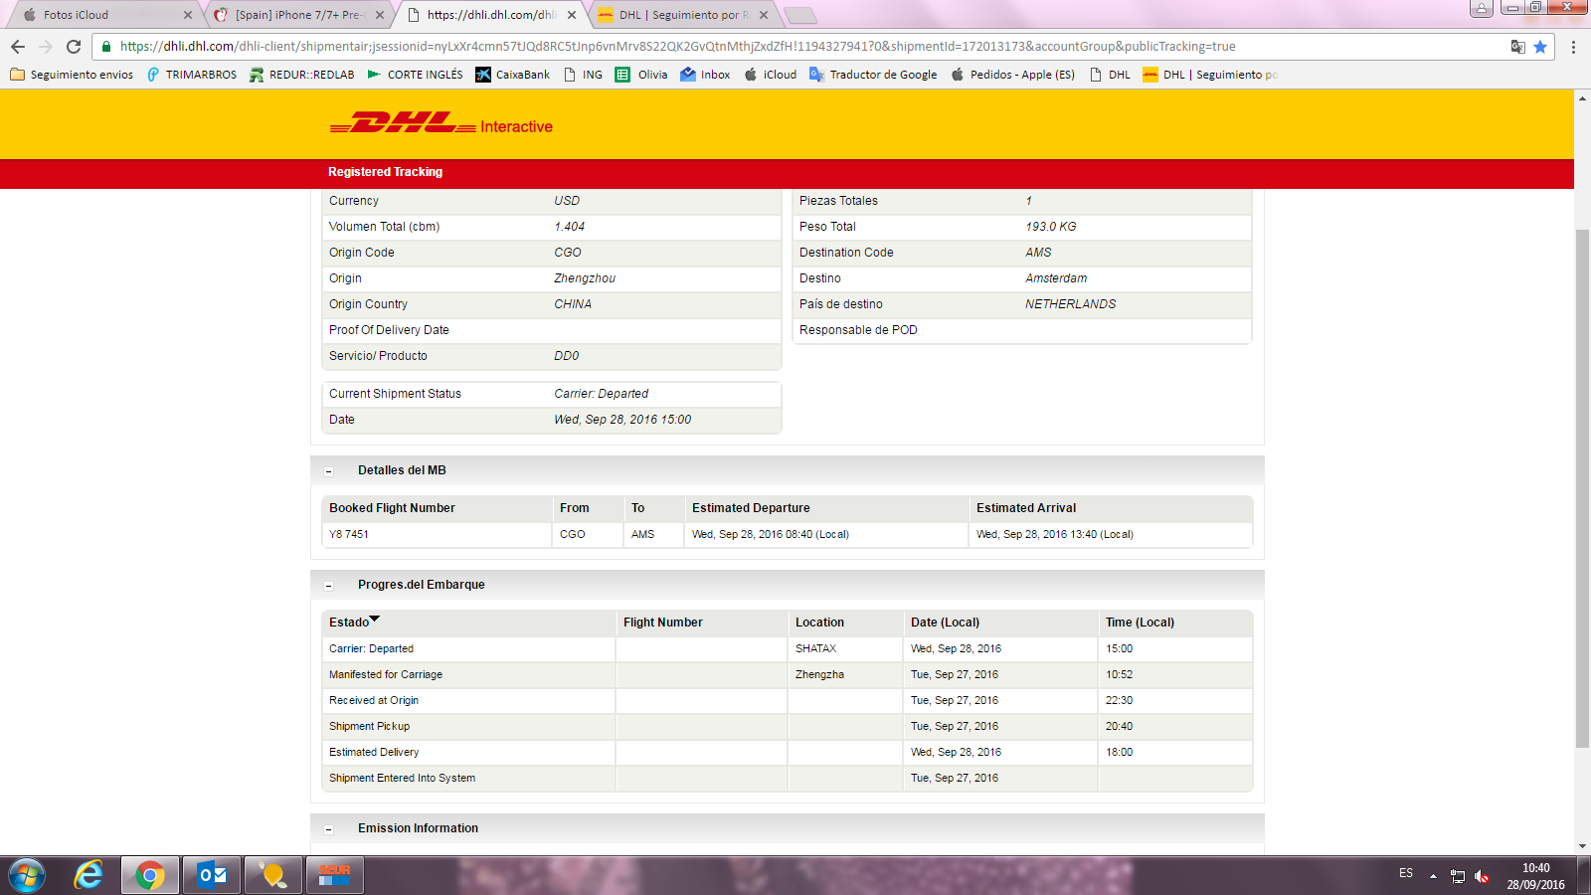Image resolution: width=1591 pixels, height=895 pixels.
Task: Click Shipment Entered Into System row
Action: pyautogui.click(x=787, y=779)
